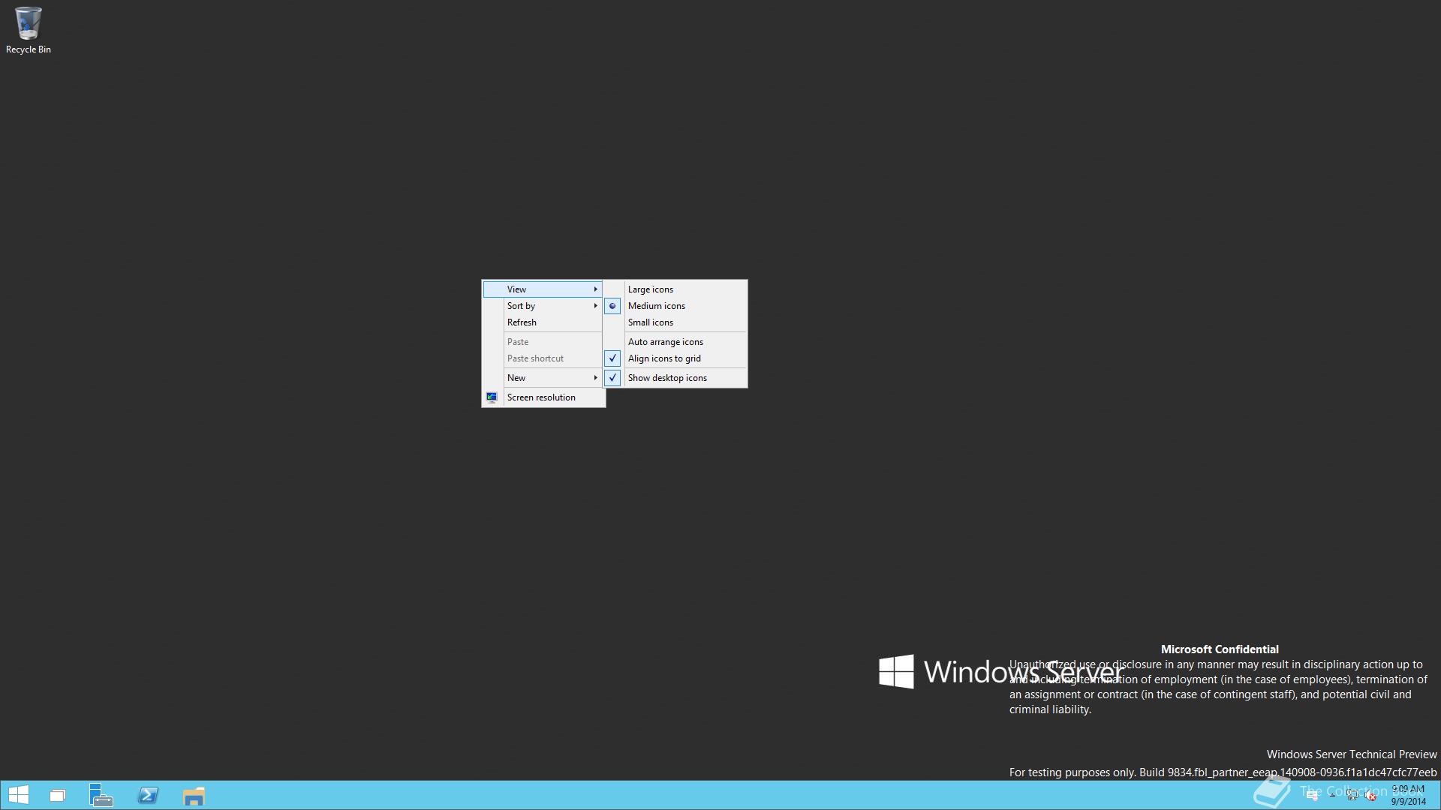Open Task View from the taskbar
1441x810 pixels.
pos(58,795)
